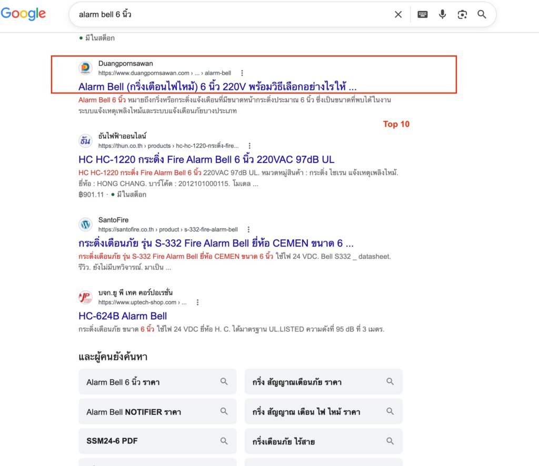Open more options for uptech-shop result
Image resolution: width=539 pixels, height=466 pixels.
(198, 302)
